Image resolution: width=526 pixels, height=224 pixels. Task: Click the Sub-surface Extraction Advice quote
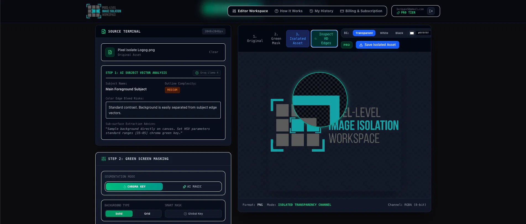point(158,131)
